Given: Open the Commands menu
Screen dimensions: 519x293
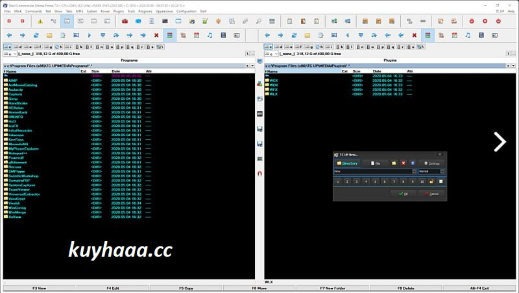Looking at the screenshot, I should pos(34,11).
